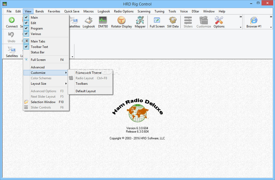
Task: Open the Scanning menu
Action: pyautogui.click(x=144, y=11)
